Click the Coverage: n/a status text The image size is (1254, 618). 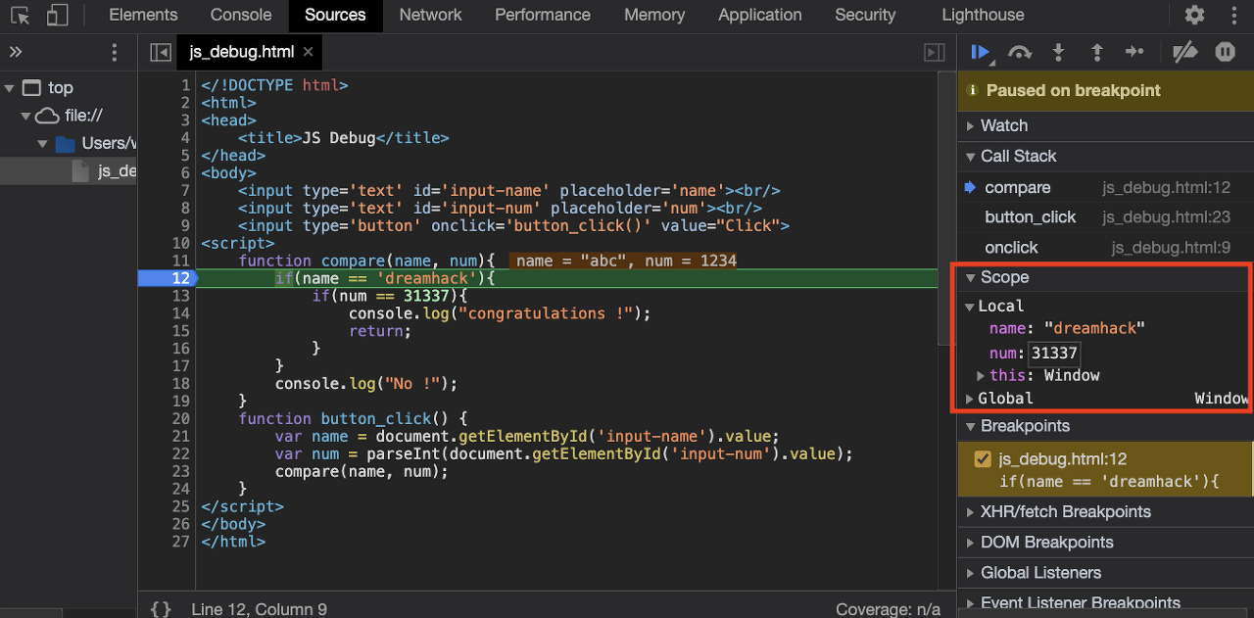(889, 609)
